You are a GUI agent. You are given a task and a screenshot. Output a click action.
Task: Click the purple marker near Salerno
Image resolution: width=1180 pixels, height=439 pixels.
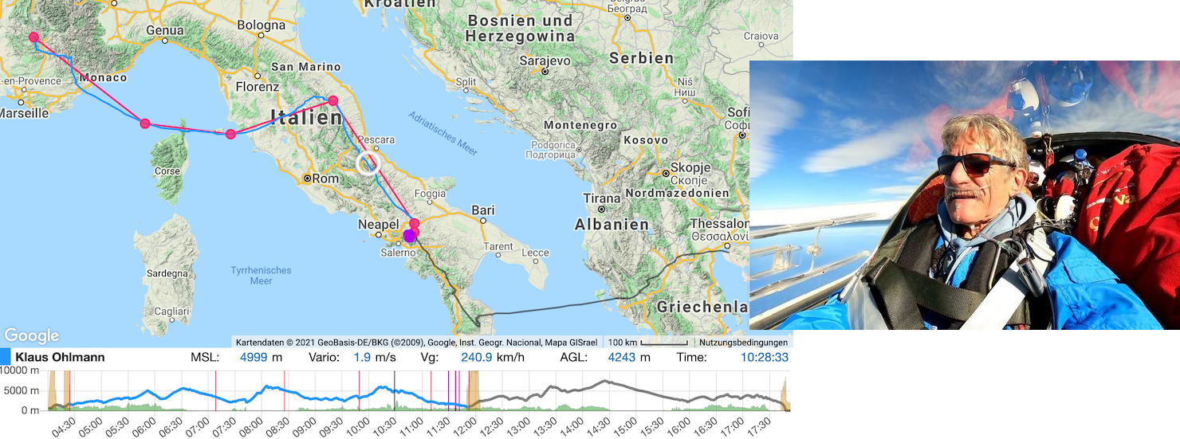pyautogui.click(x=410, y=235)
